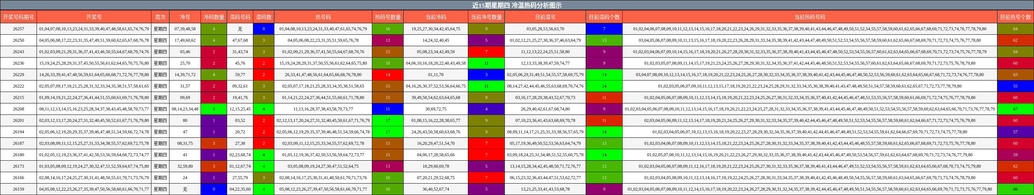The height and width of the screenshot is (195, 1034).
Task: Click current cold code cell '30,69,72,75'
Action: (436, 109)
